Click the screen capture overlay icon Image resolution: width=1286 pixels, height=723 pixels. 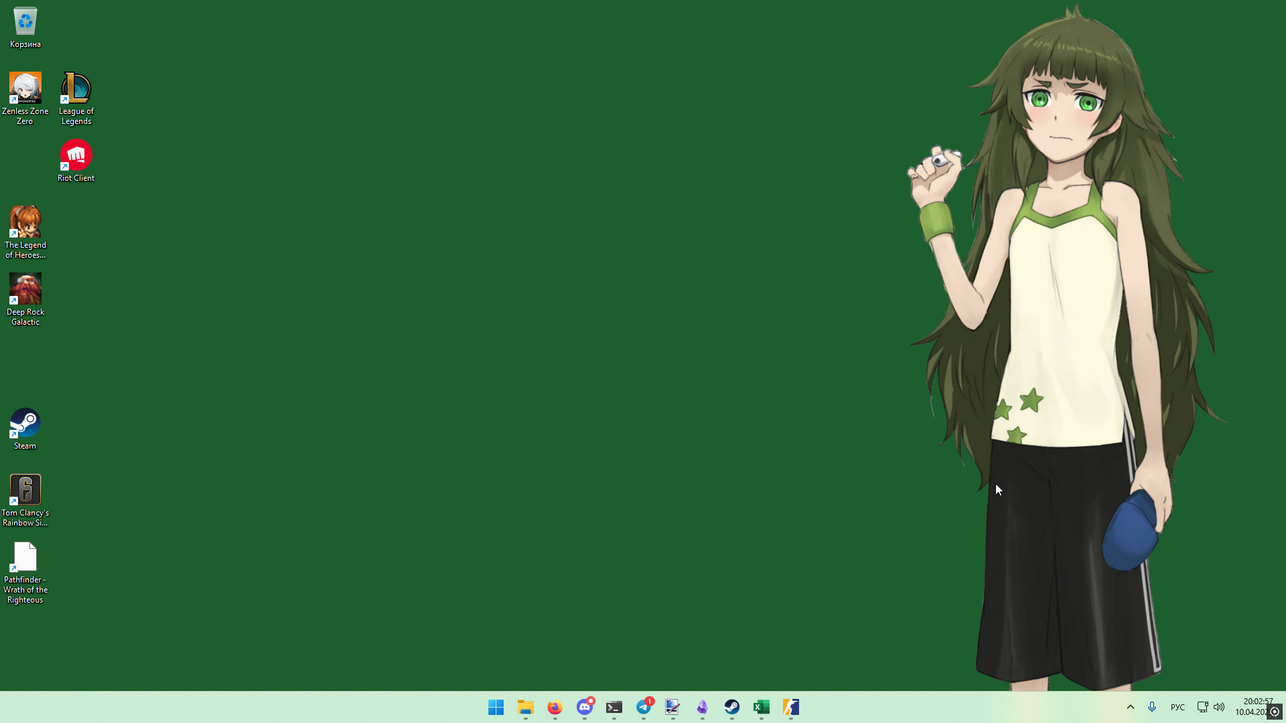1275,712
